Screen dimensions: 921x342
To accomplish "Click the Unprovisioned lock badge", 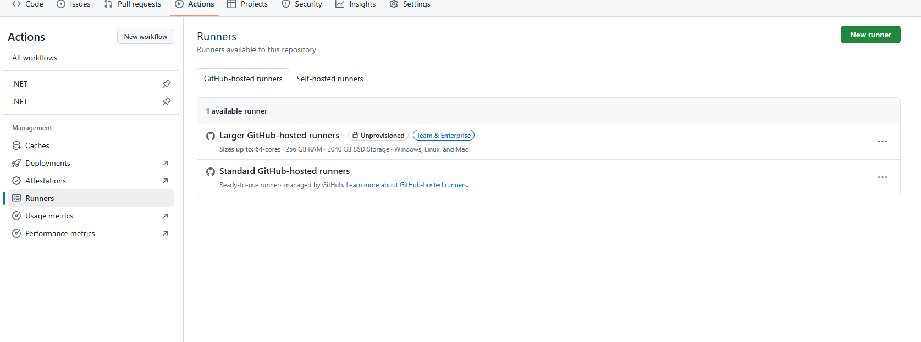I will pos(378,136).
